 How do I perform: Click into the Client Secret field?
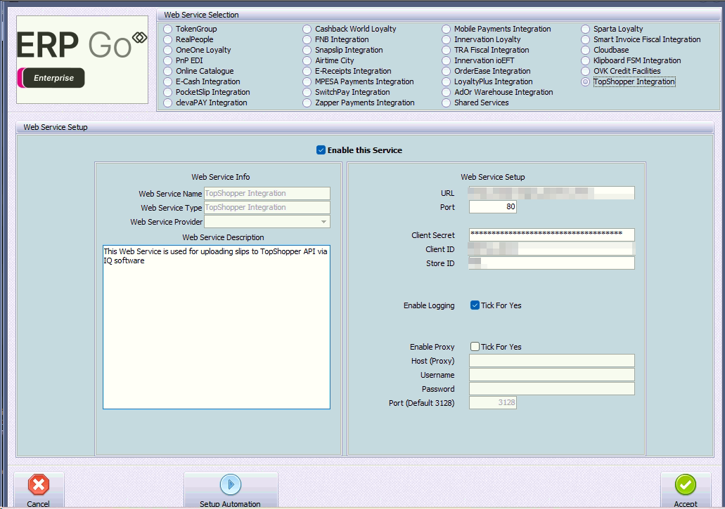[551, 235]
